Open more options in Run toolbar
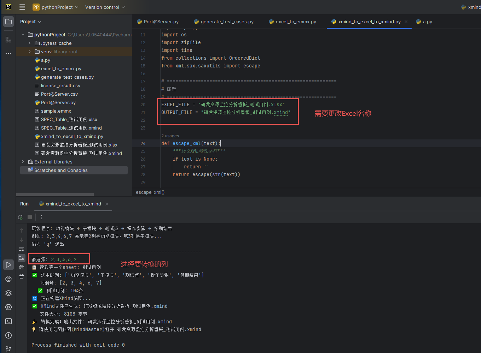Screen dimensions: 481x353 [41, 217]
